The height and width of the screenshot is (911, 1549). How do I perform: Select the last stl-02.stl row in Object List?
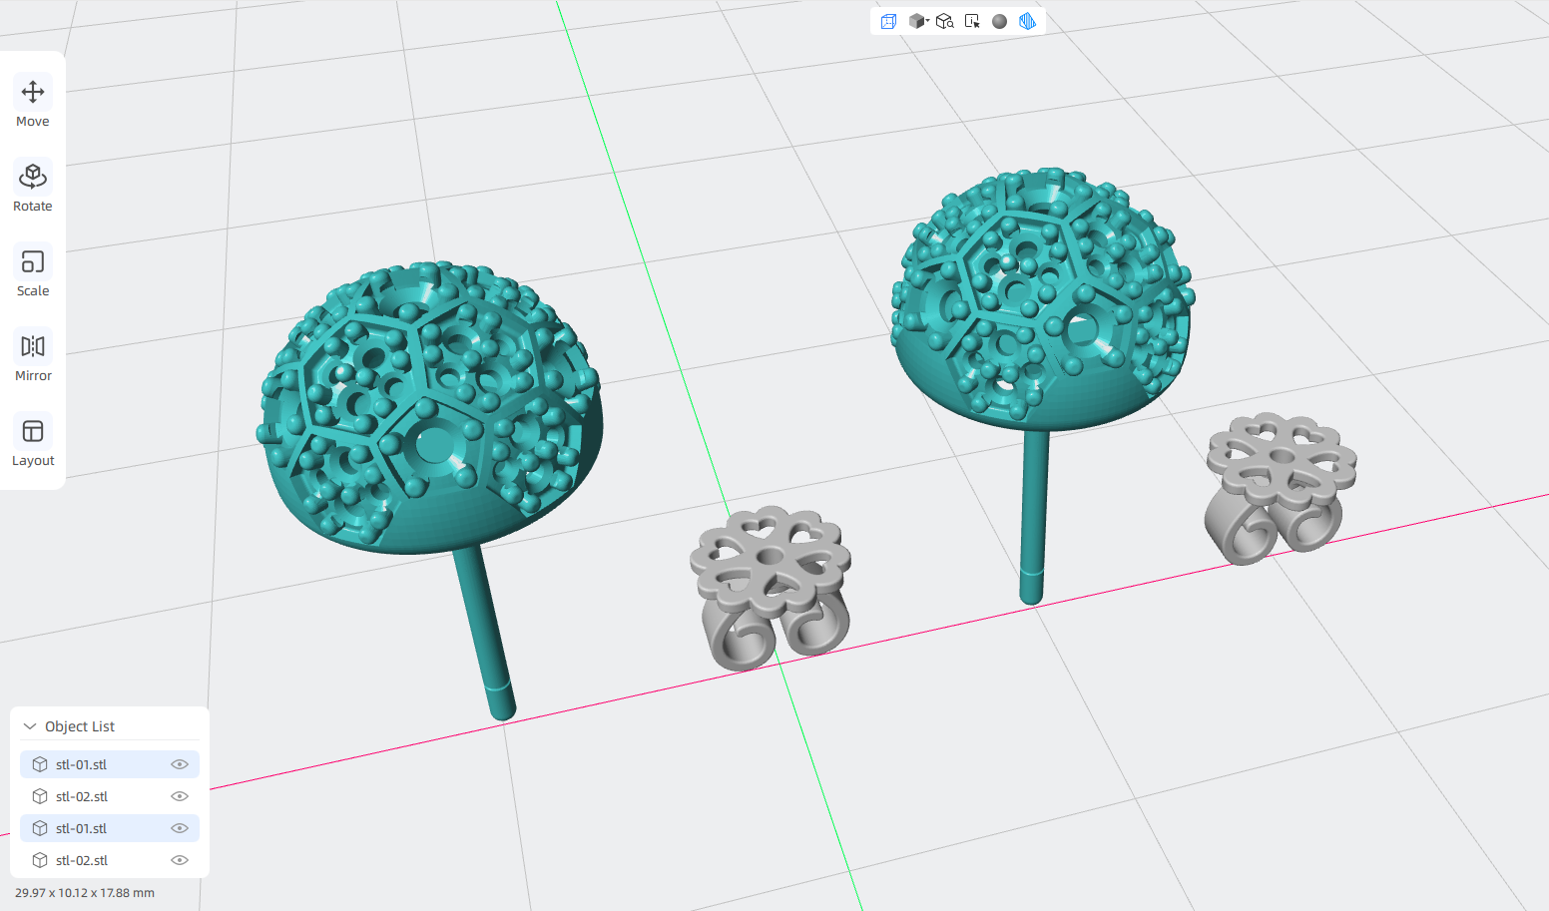click(110, 860)
